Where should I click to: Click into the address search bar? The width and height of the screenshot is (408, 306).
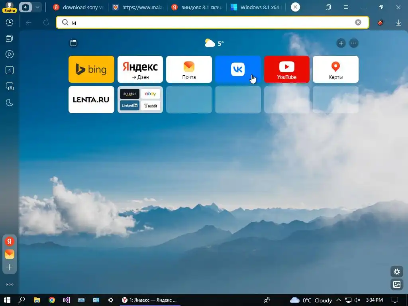point(213,23)
